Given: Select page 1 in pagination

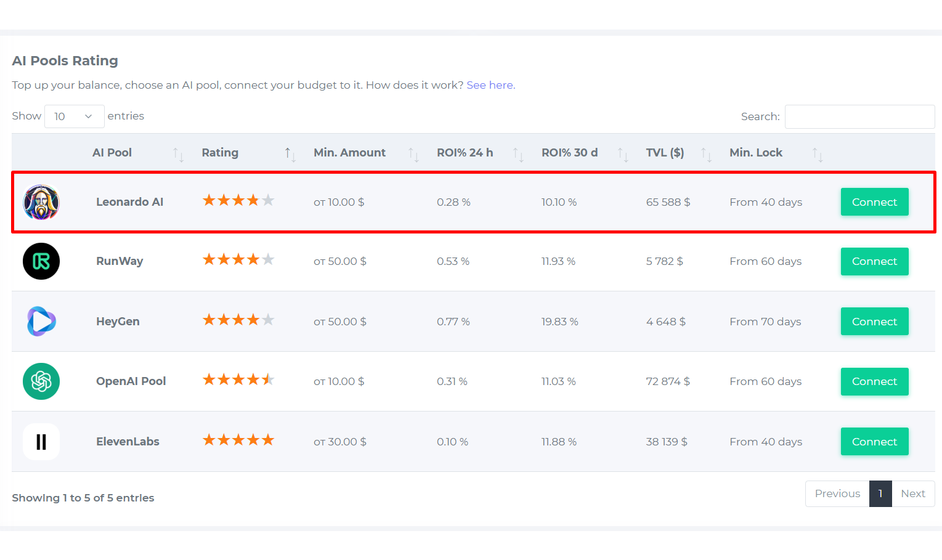Looking at the screenshot, I should [x=880, y=493].
